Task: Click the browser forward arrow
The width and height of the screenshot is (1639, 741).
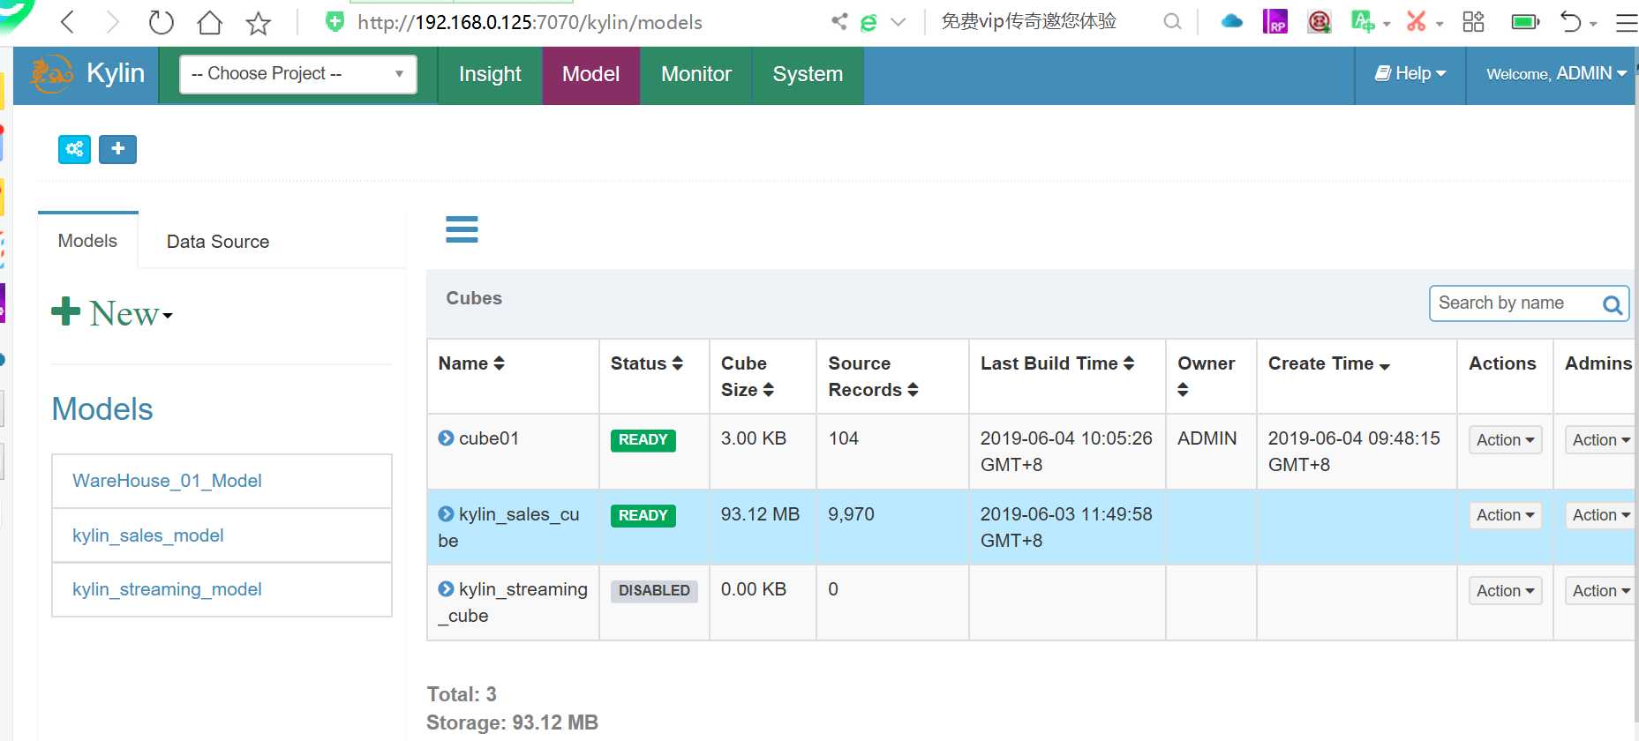Action: coord(112,21)
